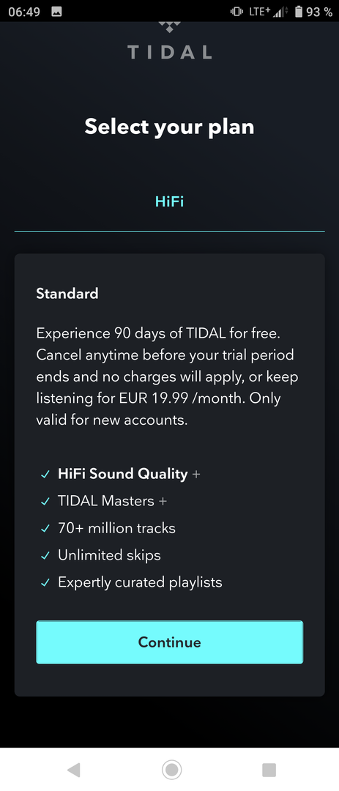339x791 pixels.
Task: Tap checkmark beside HiFi Sound Quality
Action: tap(45, 475)
